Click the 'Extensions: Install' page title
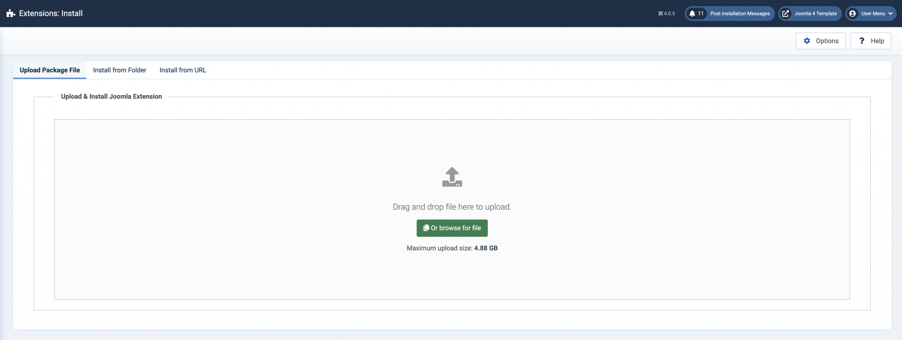Screen dimensions: 902x340 click(x=51, y=14)
